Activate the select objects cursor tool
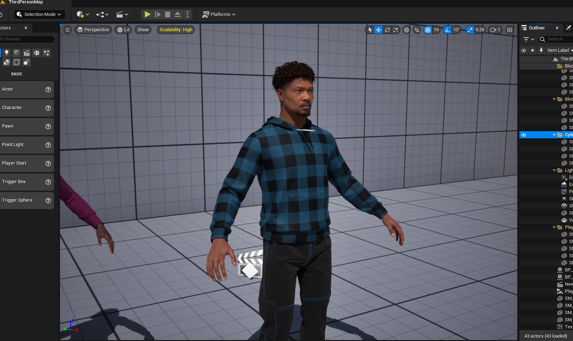This screenshot has height=341, width=573. (370, 30)
